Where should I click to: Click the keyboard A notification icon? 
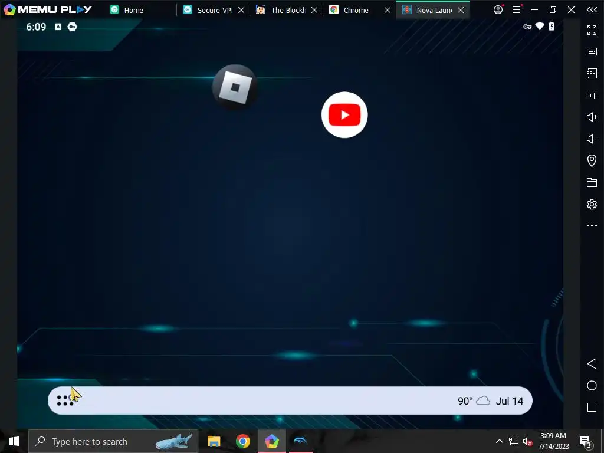point(58,27)
